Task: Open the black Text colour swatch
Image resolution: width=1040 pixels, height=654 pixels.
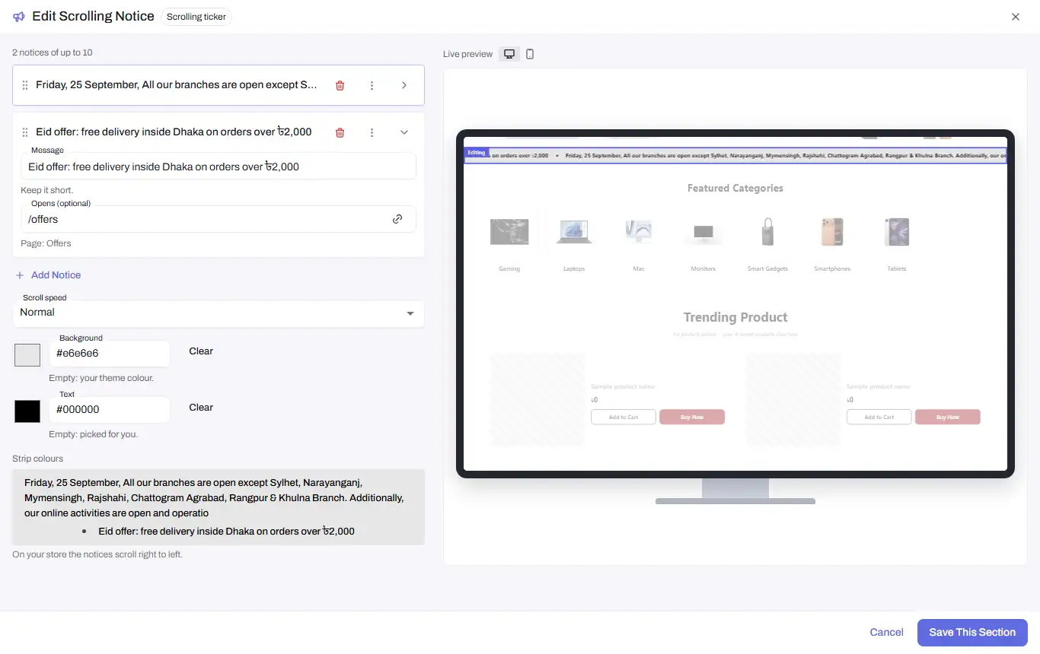Action: pyautogui.click(x=27, y=411)
